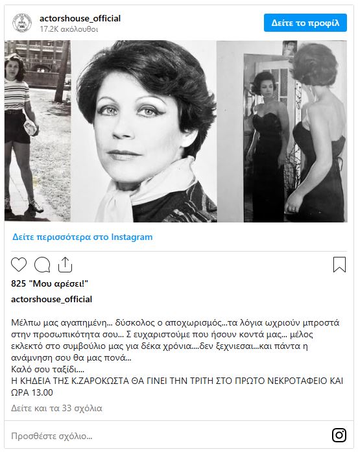Click actorshouse_official profile avatar

pos(22,23)
